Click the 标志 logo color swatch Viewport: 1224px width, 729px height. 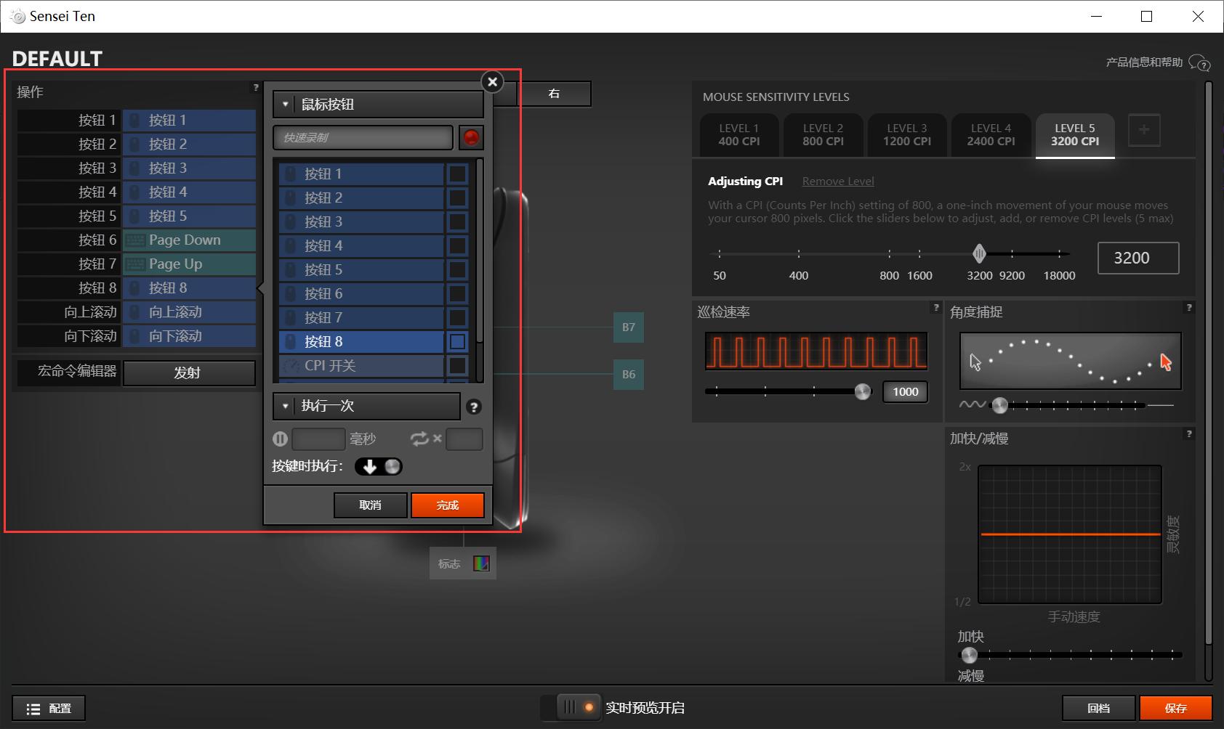tap(481, 563)
